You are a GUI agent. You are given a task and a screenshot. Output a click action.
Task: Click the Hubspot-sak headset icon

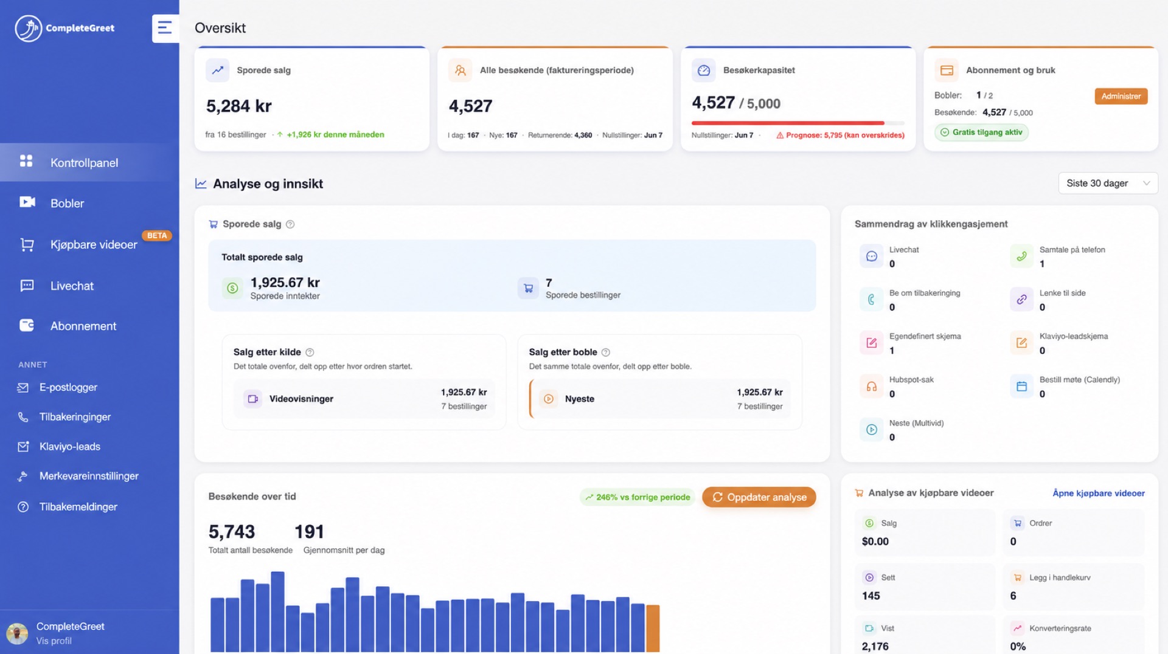tap(871, 387)
